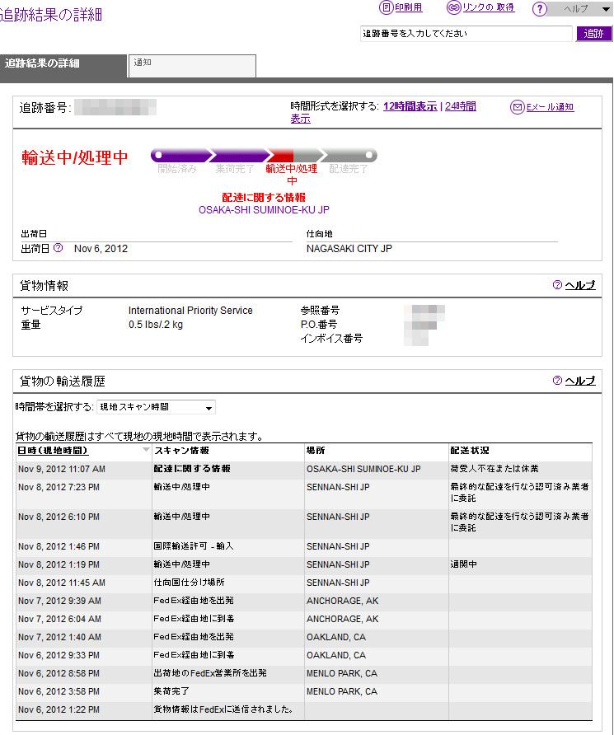Screen dimensions: 614x735
Task: Open the 印刷用 print link
Action: (409, 7)
